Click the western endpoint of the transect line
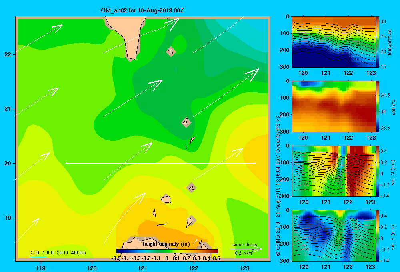 (x=66, y=163)
